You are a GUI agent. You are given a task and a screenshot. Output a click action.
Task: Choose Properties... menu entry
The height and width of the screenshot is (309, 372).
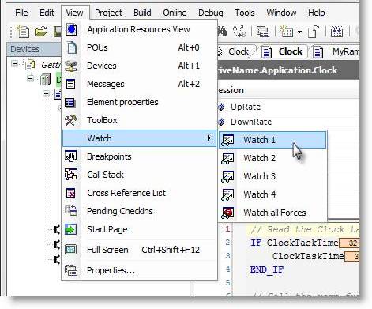pos(140,270)
